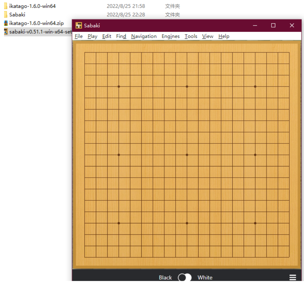
Task: Open the Play menu
Action: pyautogui.click(x=92, y=36)
